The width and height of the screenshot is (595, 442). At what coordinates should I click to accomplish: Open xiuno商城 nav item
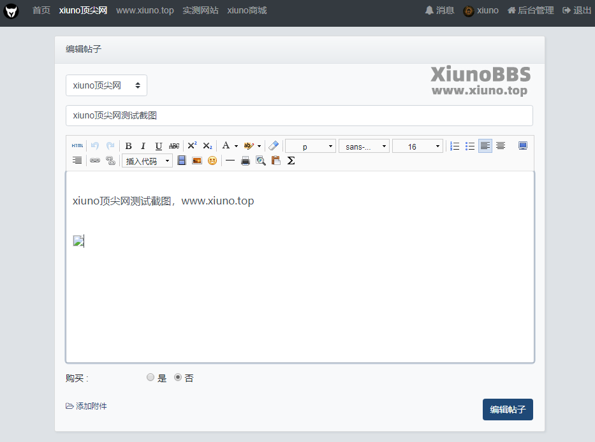[x=247, y=10]
